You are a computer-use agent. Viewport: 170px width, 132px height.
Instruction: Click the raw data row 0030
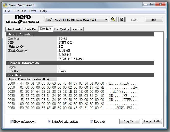pos(73,96)
